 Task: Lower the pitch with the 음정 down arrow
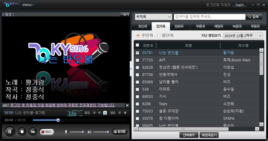tap(94, 113)
